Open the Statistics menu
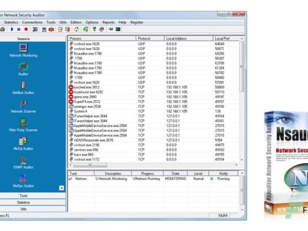Screen dimensions: 308x231 [x=11, y=22]
